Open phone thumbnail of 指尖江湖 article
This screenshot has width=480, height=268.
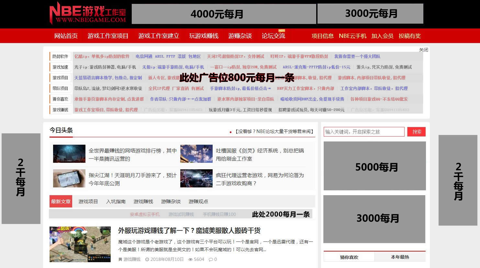(x=69, y=178)
